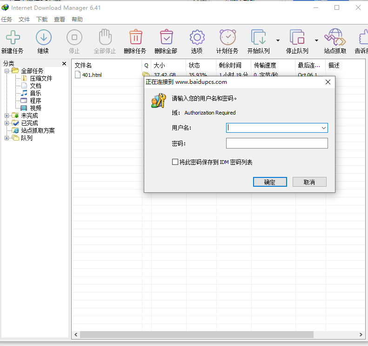Open the 开始队列 dropdown arrow

278,41
